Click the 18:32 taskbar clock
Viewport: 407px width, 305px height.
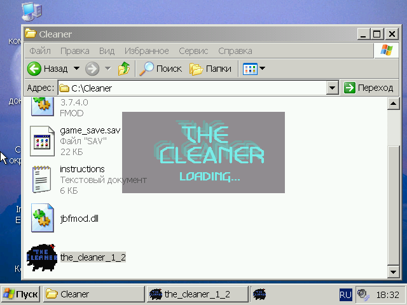pos(387,295)
